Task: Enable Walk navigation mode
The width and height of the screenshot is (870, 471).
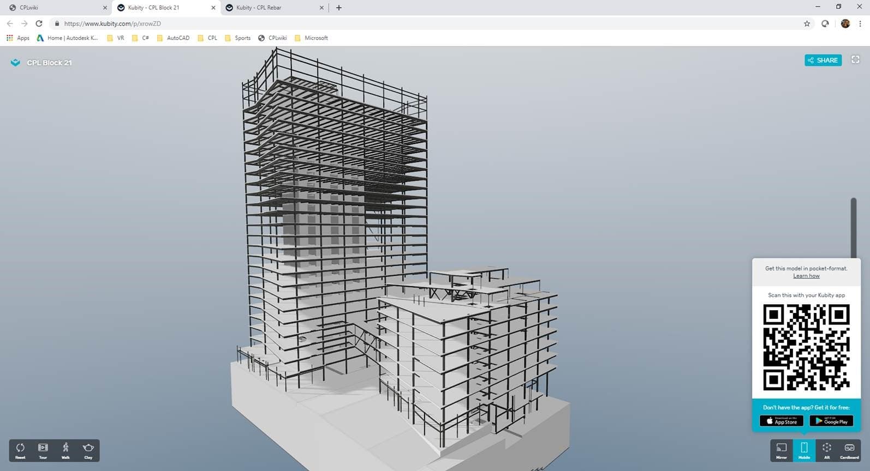Action: 65,450
